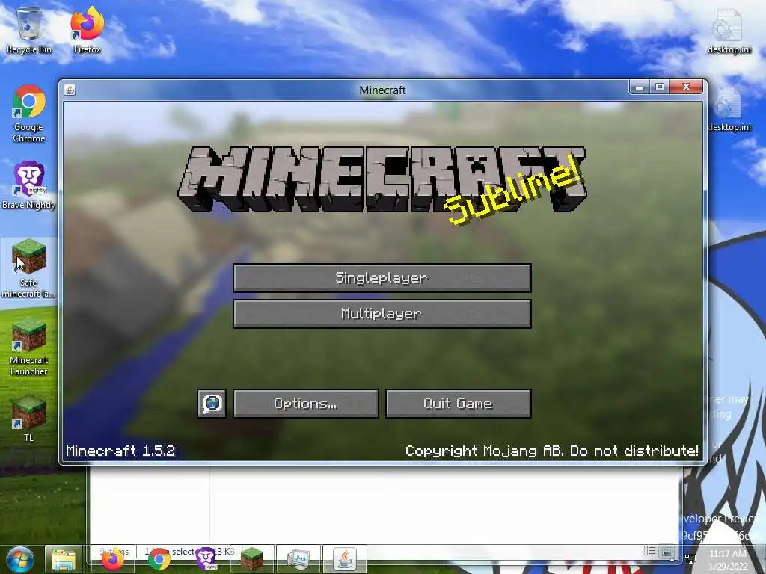Launch Brave Nightly from the taskbar
Viewport: 766px width, 574px height.
click(206, 559)
